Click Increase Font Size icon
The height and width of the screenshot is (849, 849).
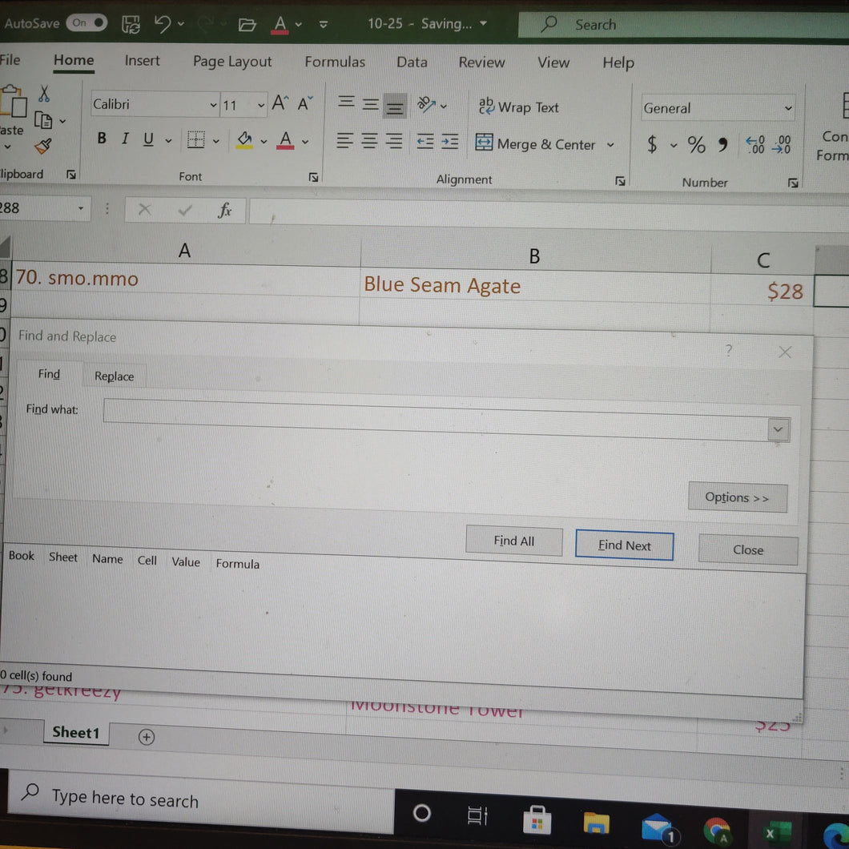click(280, 103)
